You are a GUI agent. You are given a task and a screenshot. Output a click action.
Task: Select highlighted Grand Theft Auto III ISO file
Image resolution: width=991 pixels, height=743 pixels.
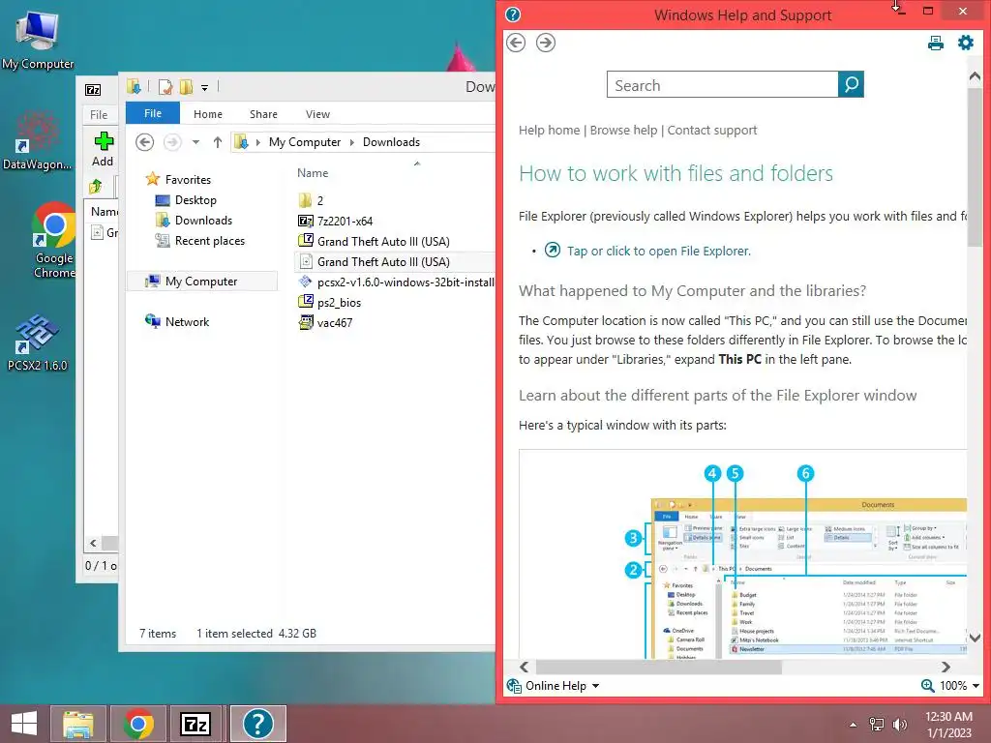(375, 261)
